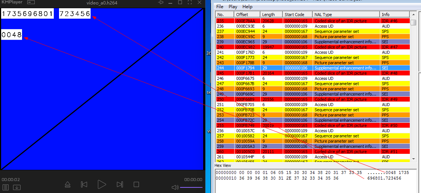Viewport: 421px width, 193px height.
Task: Click the download icon beside the playlist icon
Action: point(17,187)
